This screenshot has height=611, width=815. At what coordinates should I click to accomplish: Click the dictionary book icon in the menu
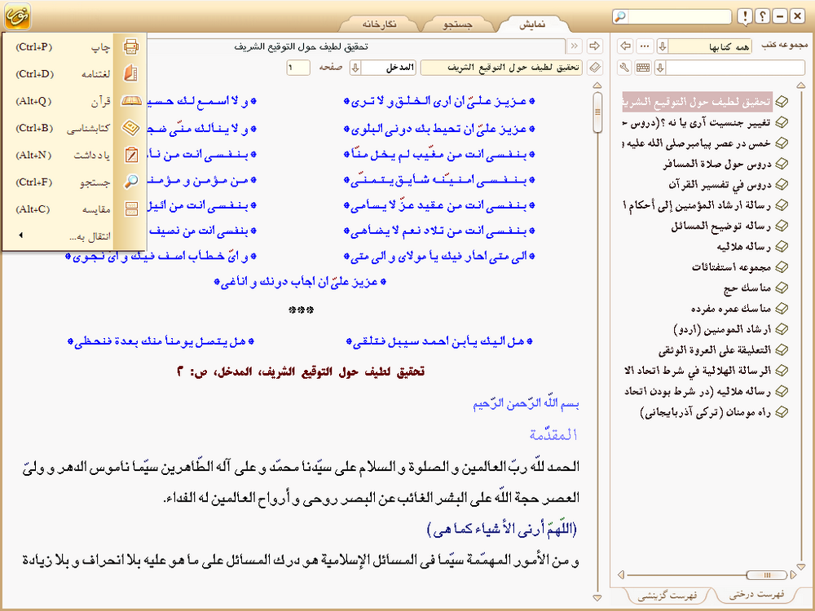(131, 73)
